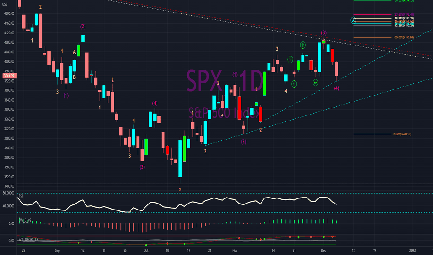Click the 3840.00 price axis label
The image size is (433, 255).
click(9, 100)
